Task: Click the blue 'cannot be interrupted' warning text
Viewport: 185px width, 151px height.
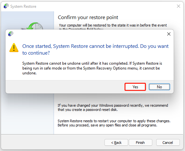Action: tap(95, 49)
